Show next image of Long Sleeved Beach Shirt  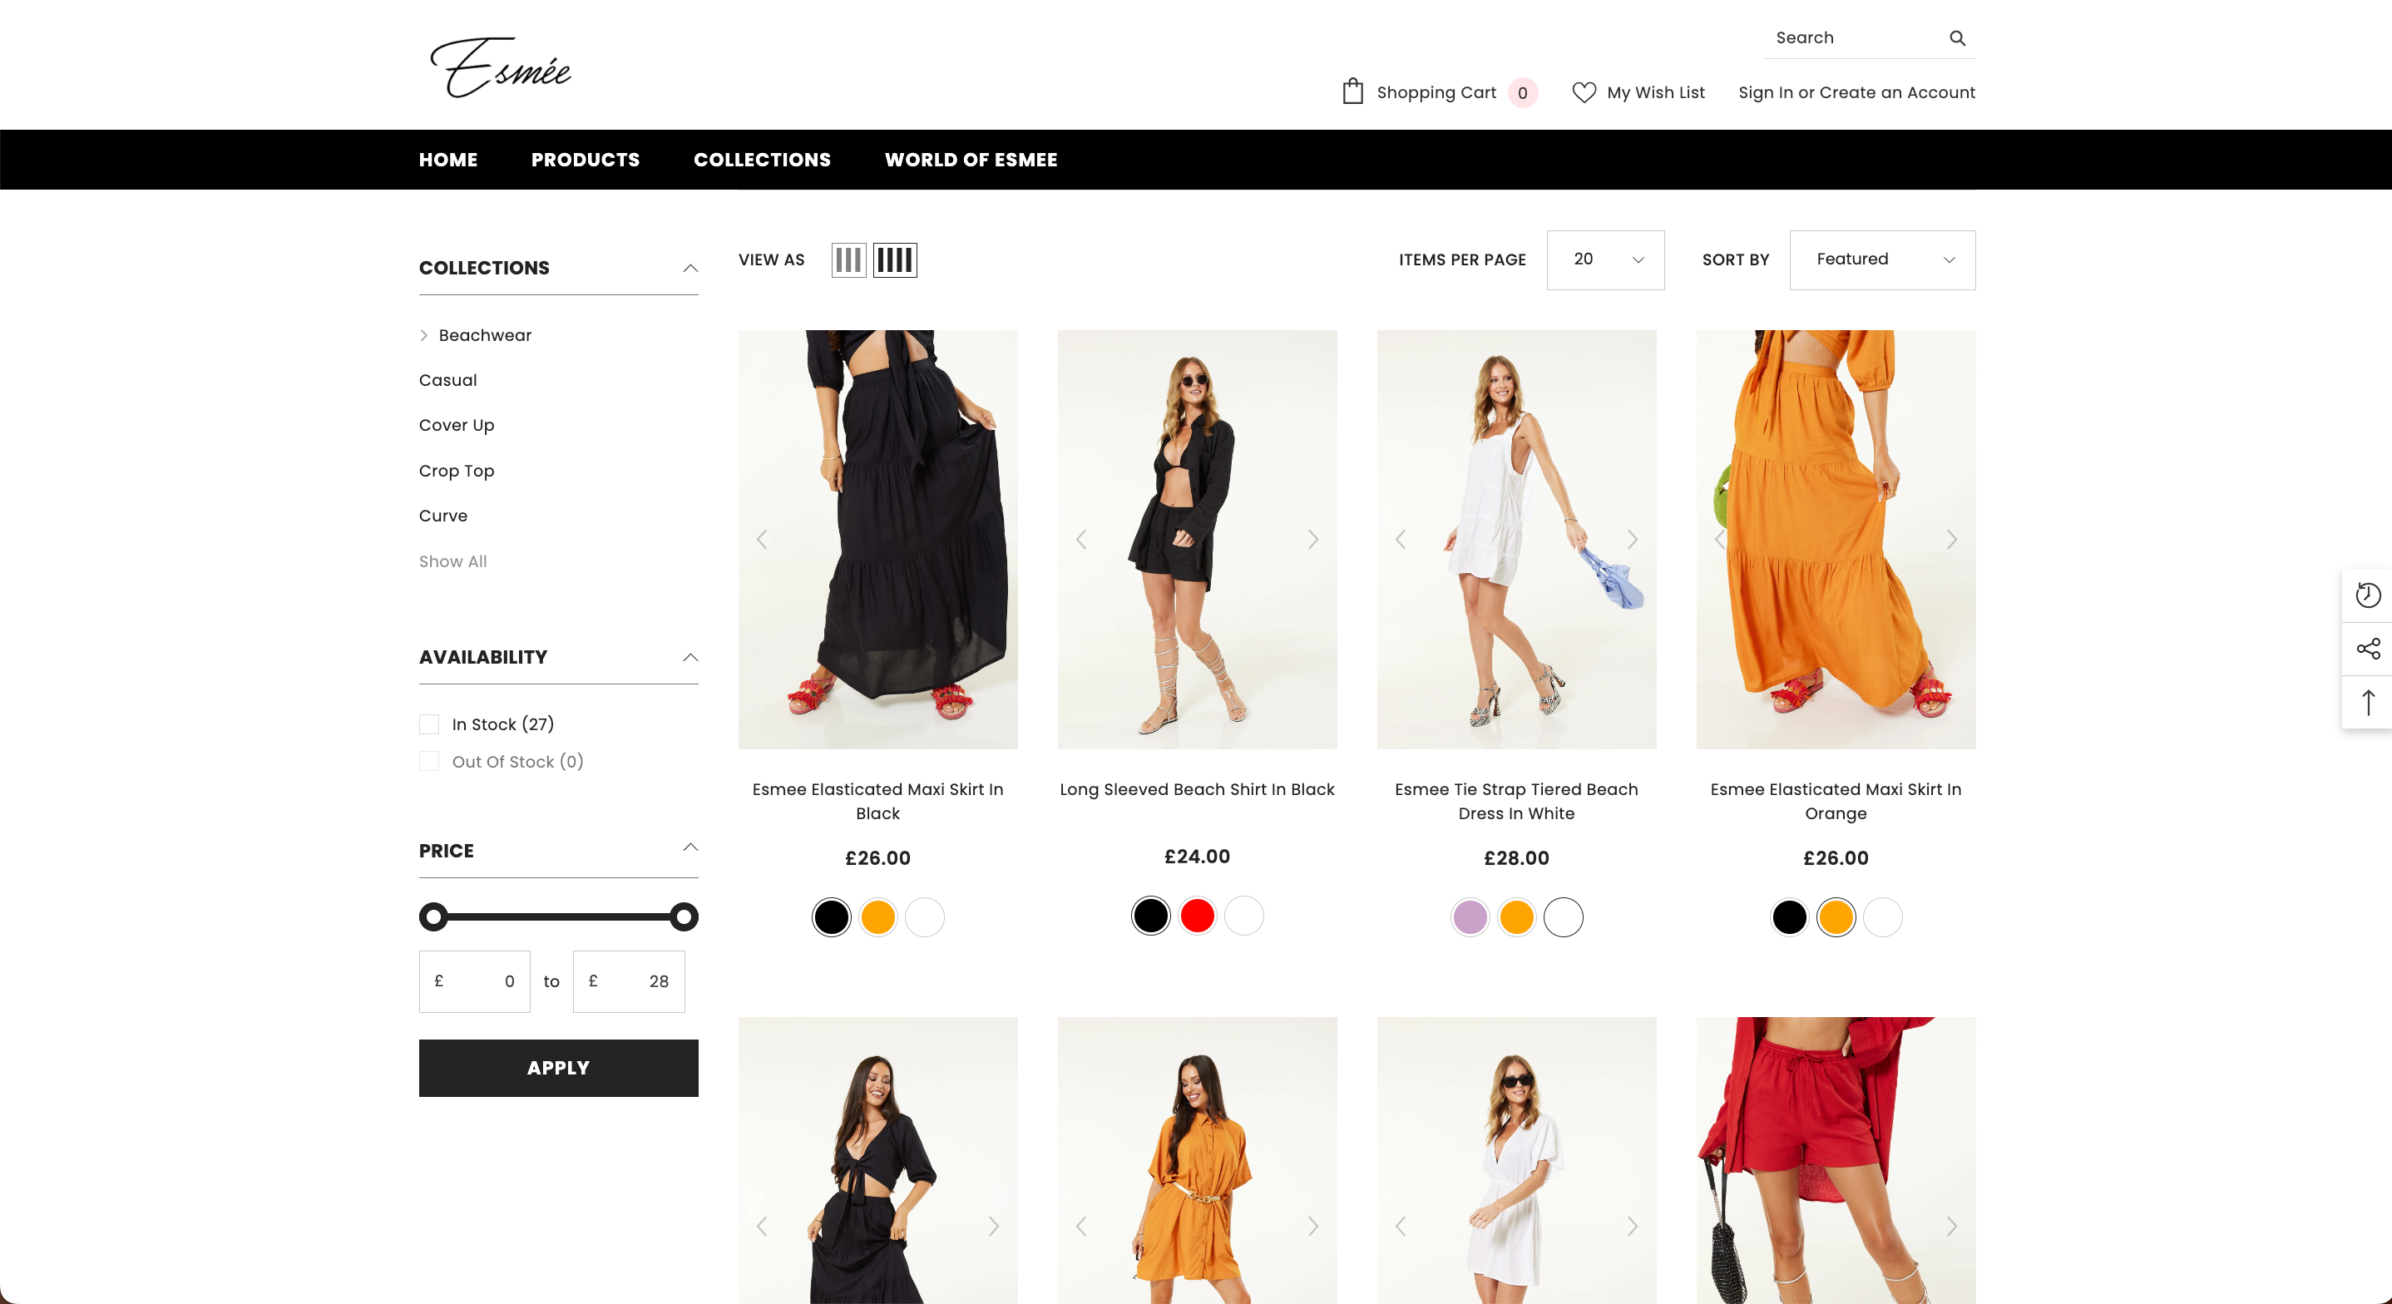1313,540
